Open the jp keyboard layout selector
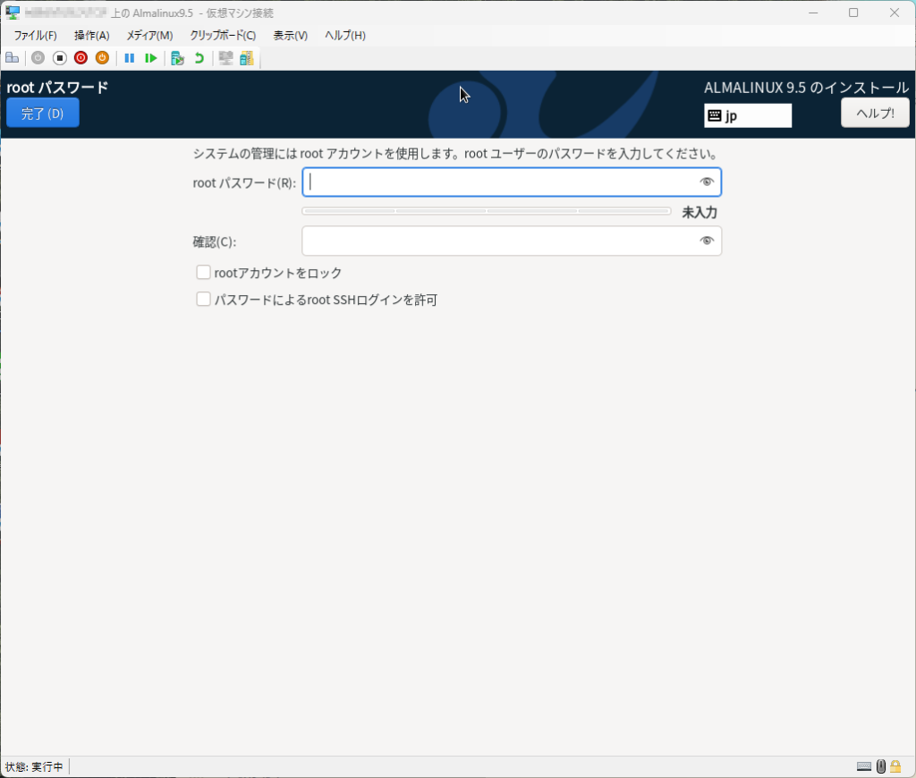Viewport: 916px width, 778px height. [748, 115]
